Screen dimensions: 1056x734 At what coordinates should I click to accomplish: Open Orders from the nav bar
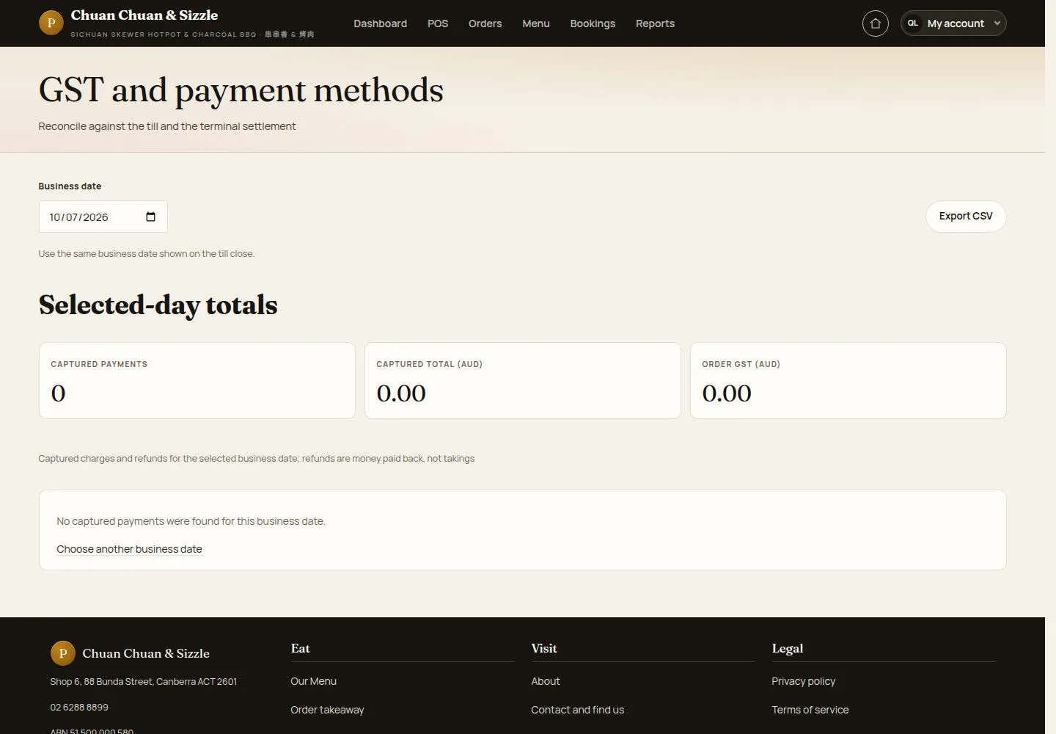point(485,23)
